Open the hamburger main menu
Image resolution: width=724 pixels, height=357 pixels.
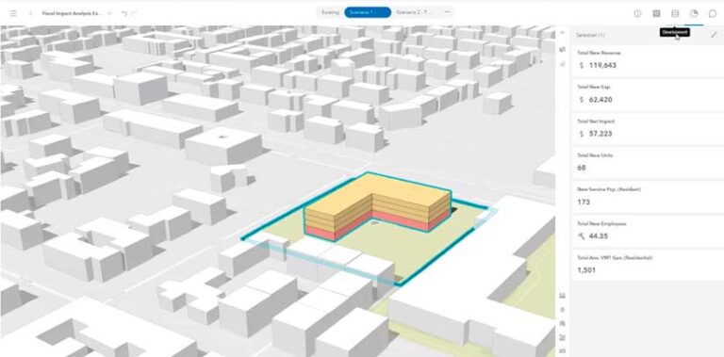click(13, 13)
